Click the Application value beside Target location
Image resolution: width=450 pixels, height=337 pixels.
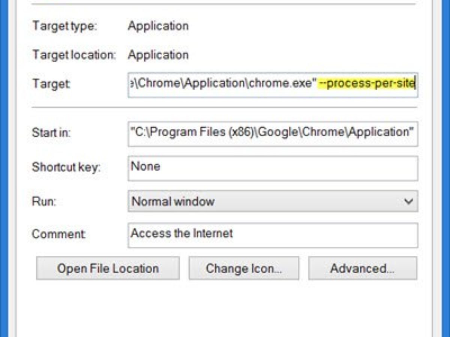(x=158, y=55)
